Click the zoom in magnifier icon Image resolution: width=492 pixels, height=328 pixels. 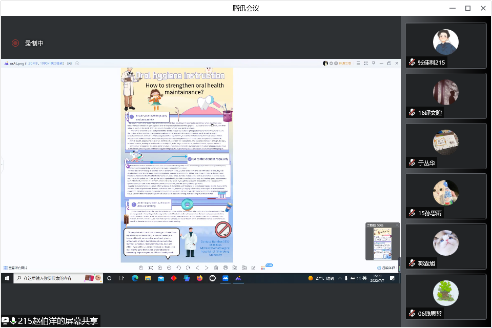pyautogui.click(x=160, y=268)
